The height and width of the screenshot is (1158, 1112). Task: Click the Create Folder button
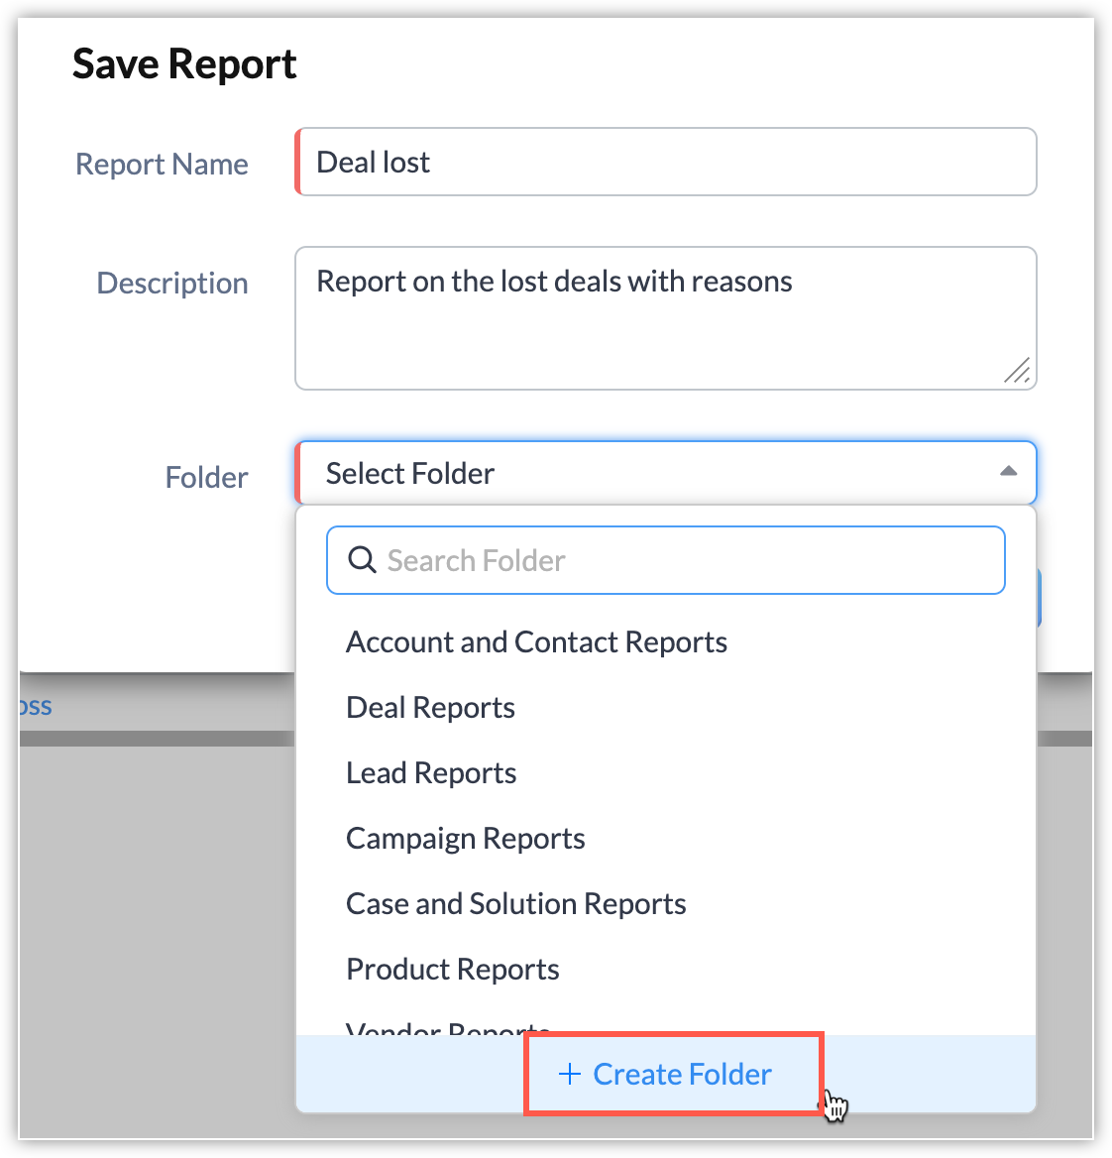[681, 1075]
